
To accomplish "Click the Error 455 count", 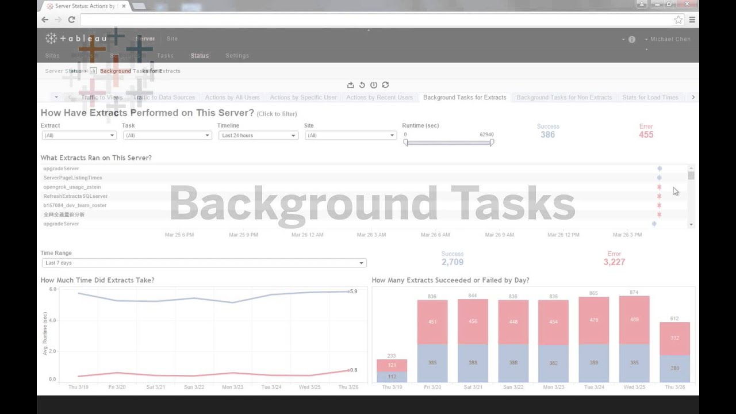I will click(x=646, y=135).
